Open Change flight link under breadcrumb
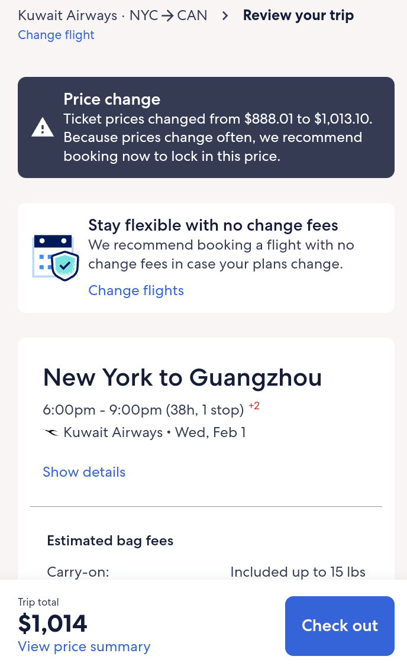Screen dimensions: 407x666 pyautogui.click(x=56, y=35)
